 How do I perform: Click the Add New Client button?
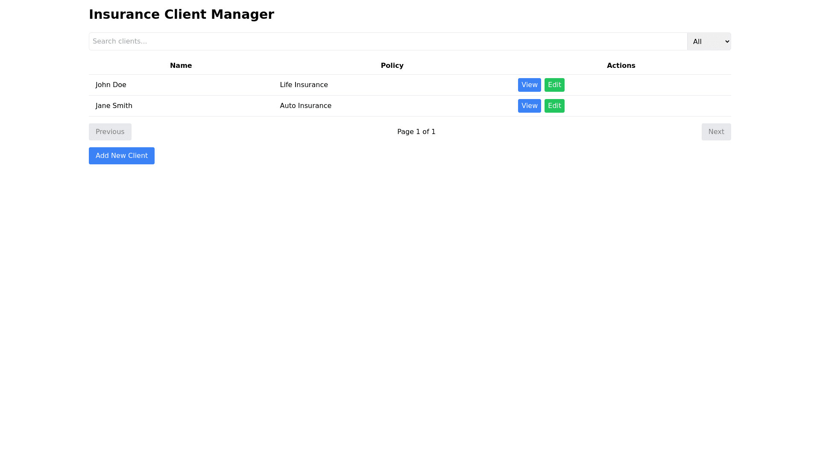[x=121, y=155]
